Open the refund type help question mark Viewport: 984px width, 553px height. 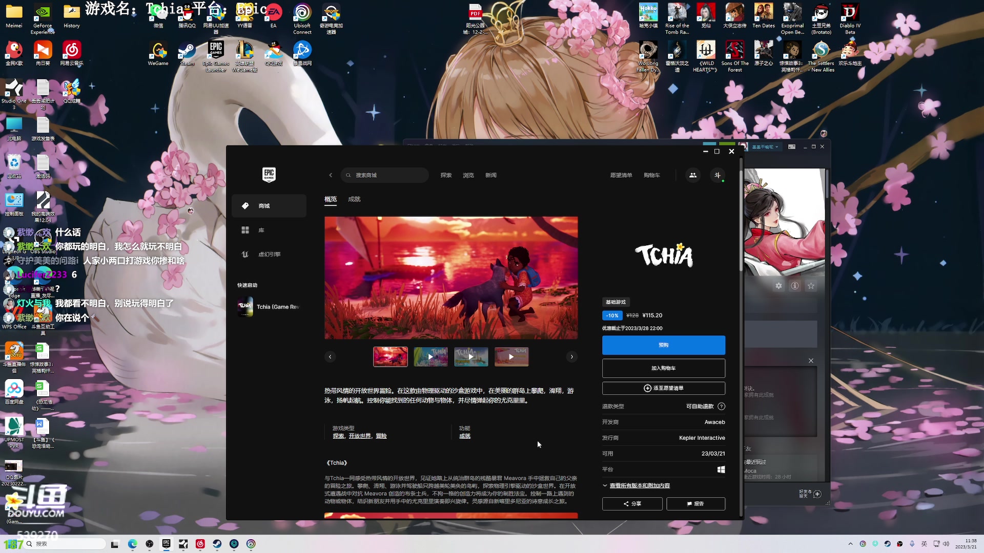point(722,407)
